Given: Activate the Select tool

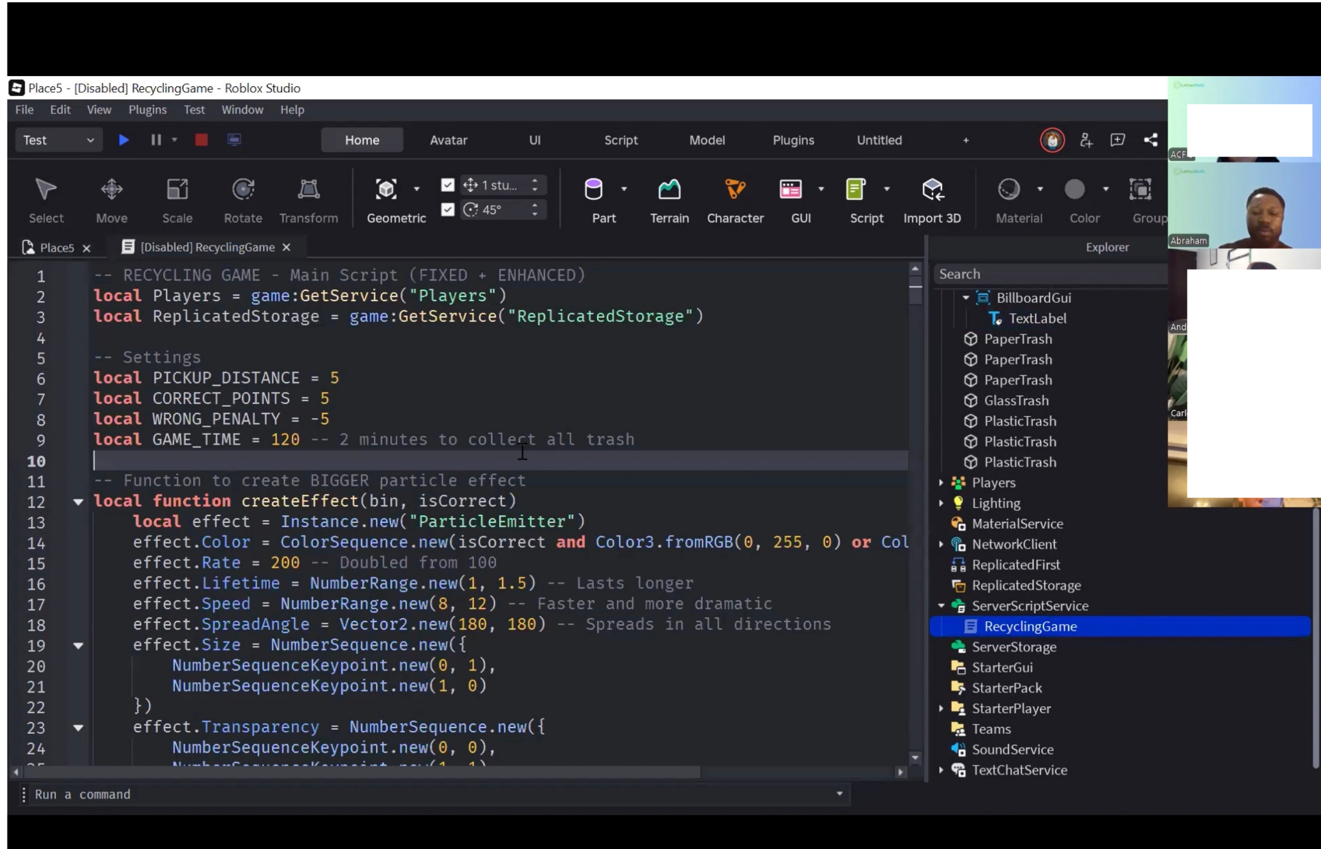Looking at the screenshot, I should click(46, 200).
